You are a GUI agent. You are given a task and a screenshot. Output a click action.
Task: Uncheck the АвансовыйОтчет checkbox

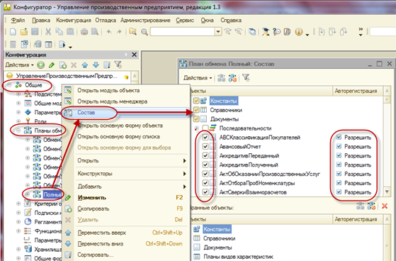coord(205,146)
